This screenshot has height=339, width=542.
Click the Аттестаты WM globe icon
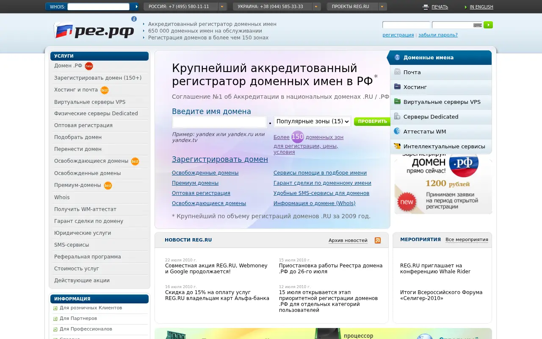click(x=397, y=131)
